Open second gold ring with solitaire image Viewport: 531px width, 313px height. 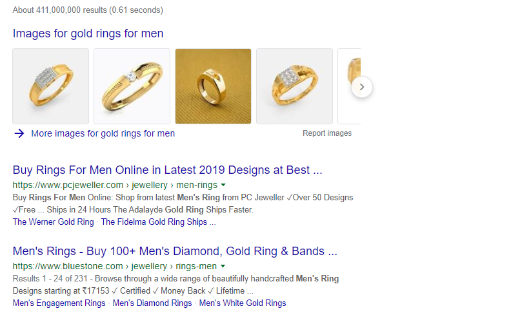tap(132, 86)
